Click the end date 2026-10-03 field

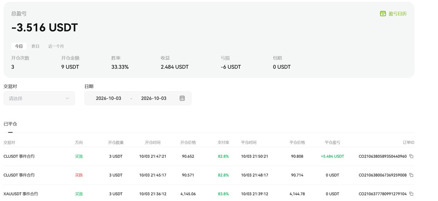[154, 98]
